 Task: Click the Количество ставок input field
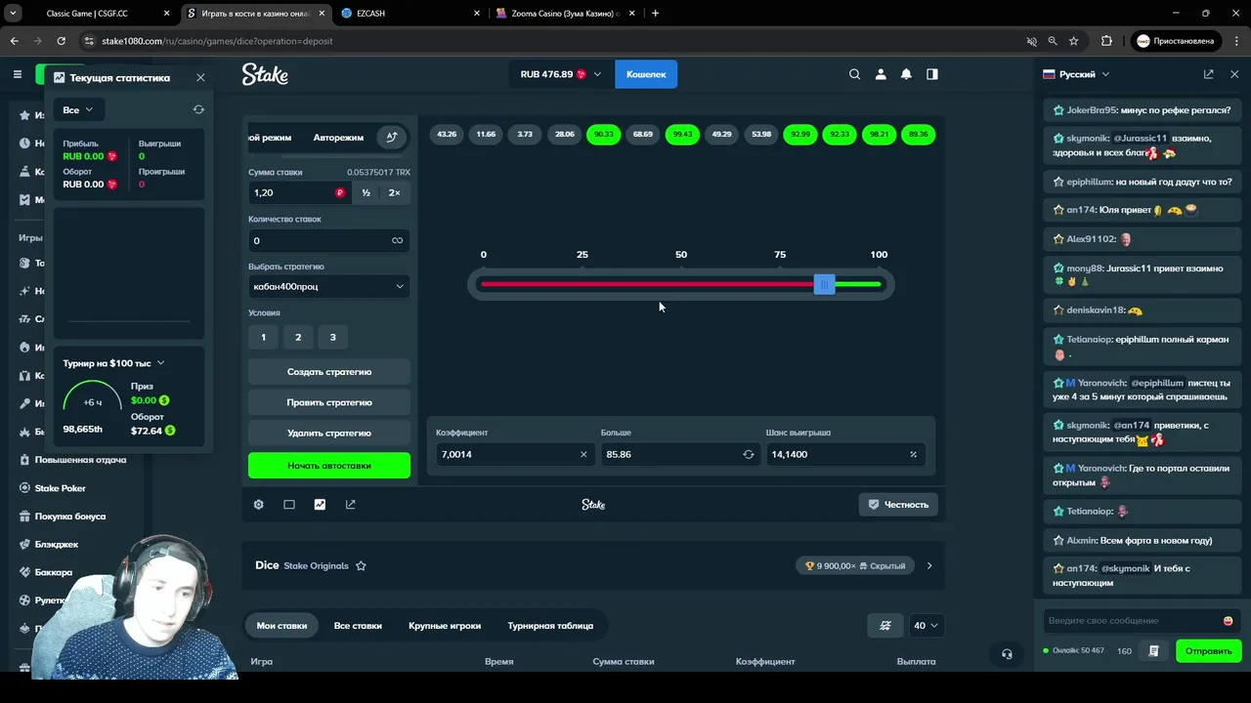coord(329,240)
